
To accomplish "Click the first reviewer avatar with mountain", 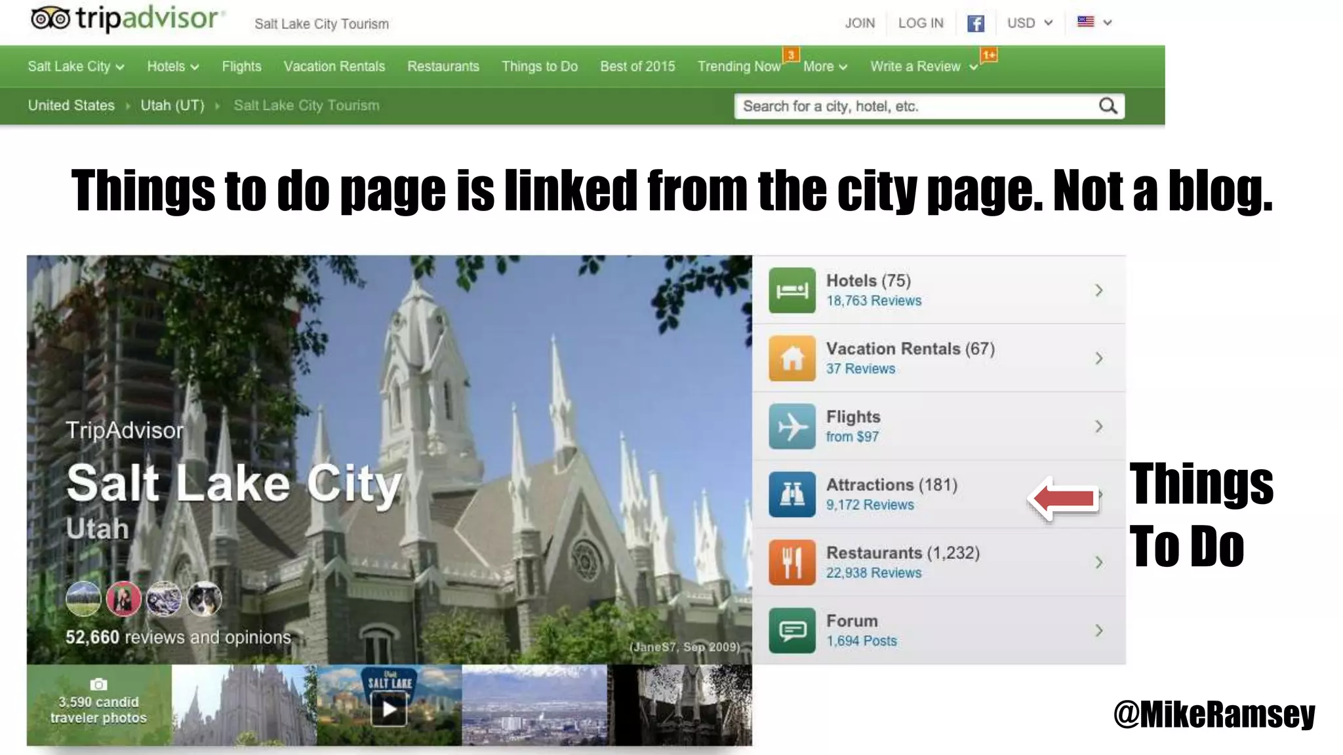I will [x=83, y=599].
